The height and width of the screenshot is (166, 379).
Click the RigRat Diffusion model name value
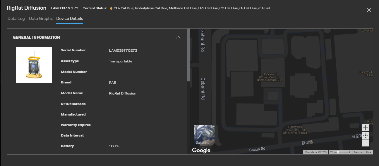123,93
